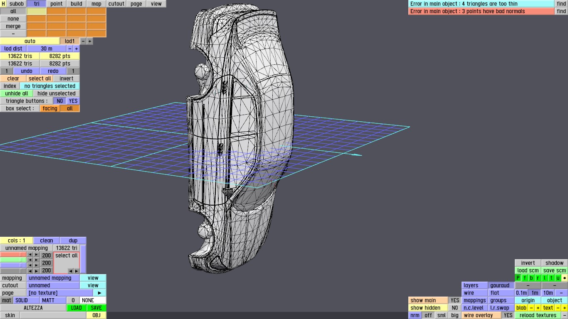Click minus next to lod1

tap(83, 41)
